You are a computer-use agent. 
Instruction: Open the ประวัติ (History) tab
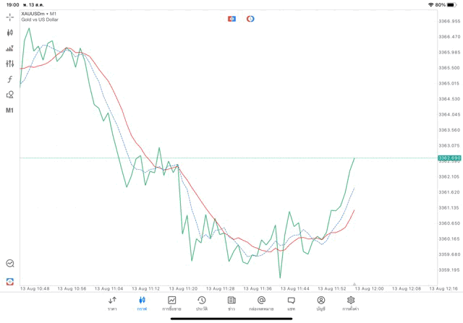click(x=202, y=303)
